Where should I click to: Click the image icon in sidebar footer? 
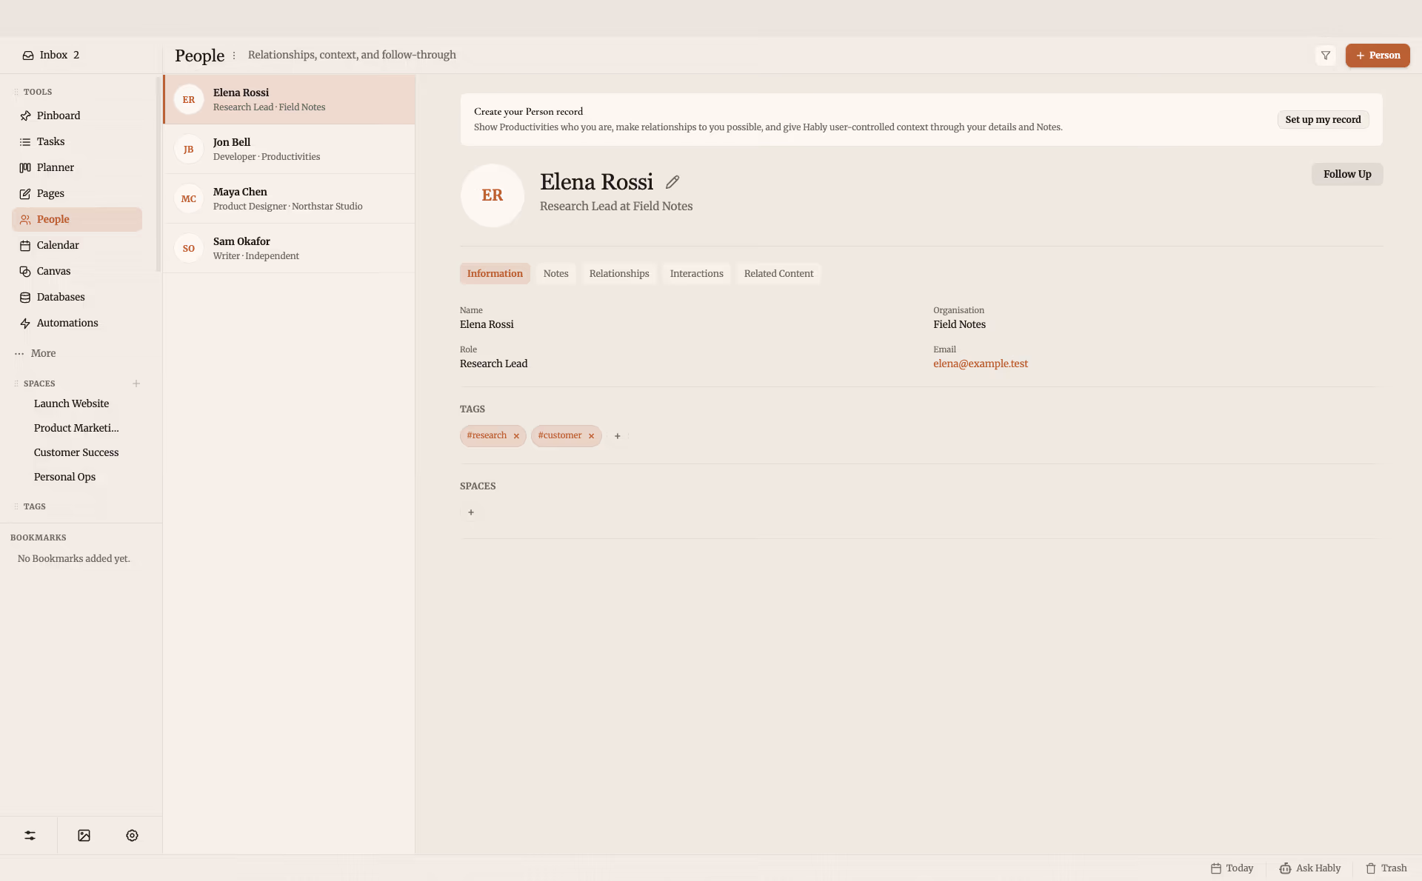click(84, 835)
